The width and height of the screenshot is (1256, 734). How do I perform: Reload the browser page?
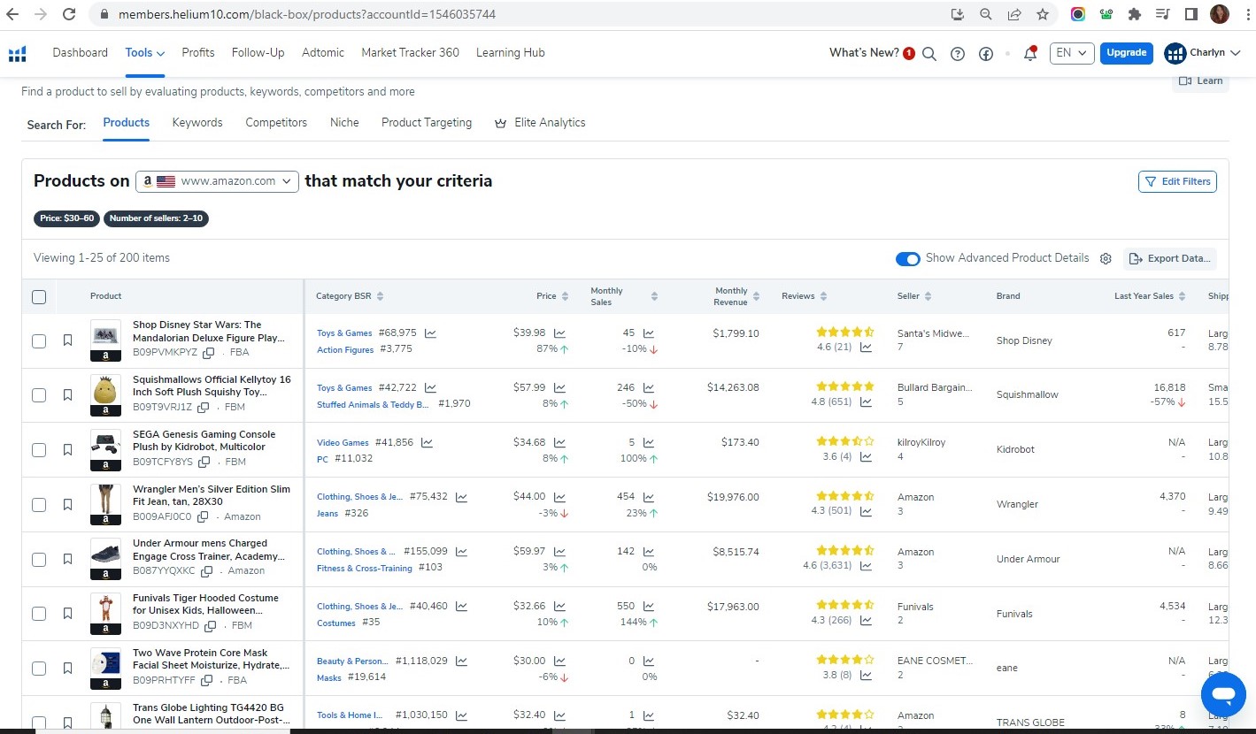point(68,14)
